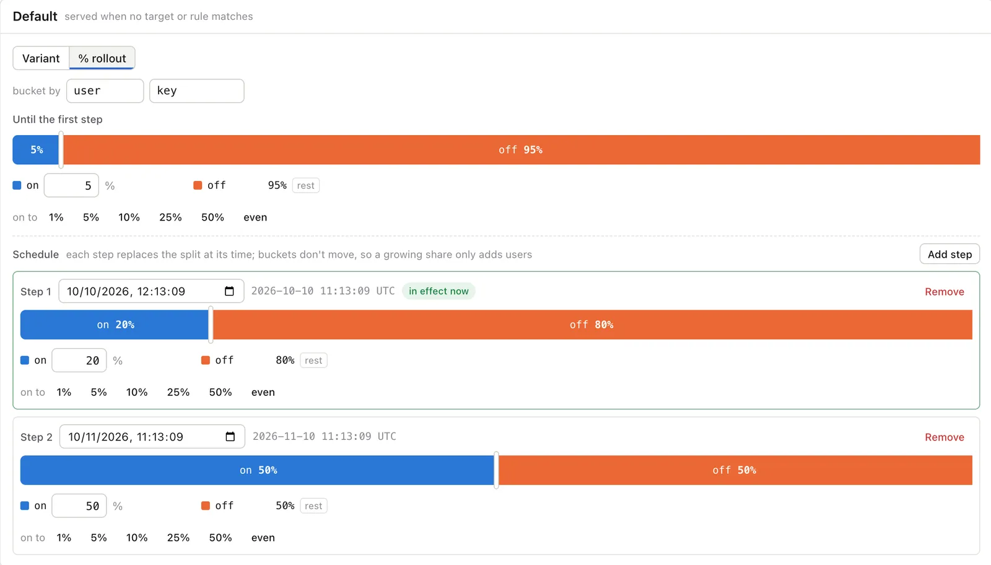Screen dimensions: 991x565
Task: Click on percentage field showing 20
Action: coord(79,361)
